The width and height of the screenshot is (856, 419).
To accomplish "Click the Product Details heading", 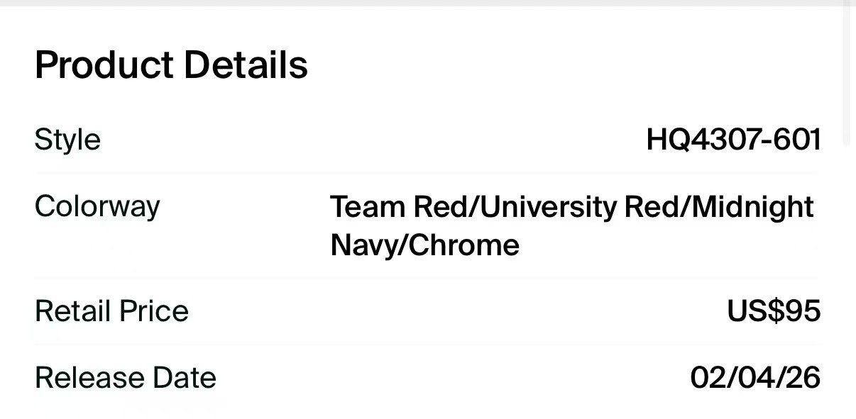I will point(171,65).
